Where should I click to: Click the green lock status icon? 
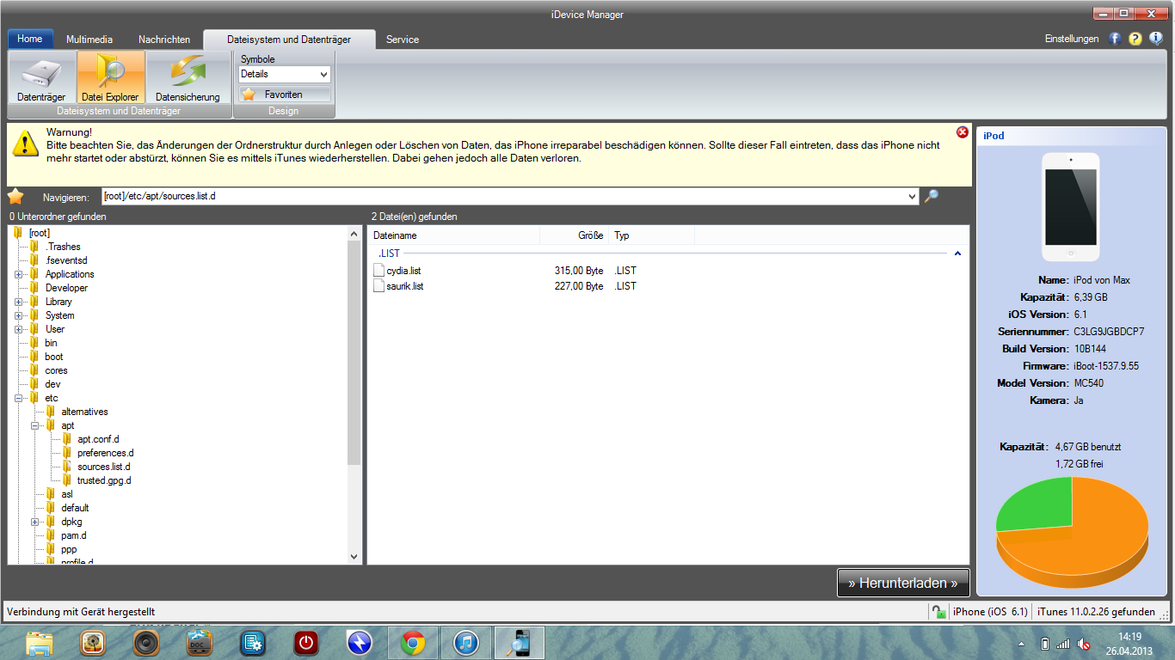[x=938, y=612]
